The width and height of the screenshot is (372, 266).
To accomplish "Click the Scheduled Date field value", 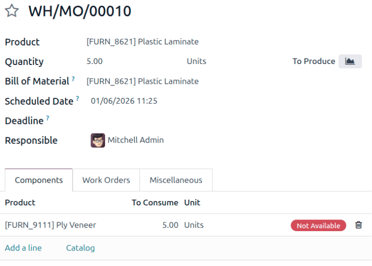I will 124,101.
